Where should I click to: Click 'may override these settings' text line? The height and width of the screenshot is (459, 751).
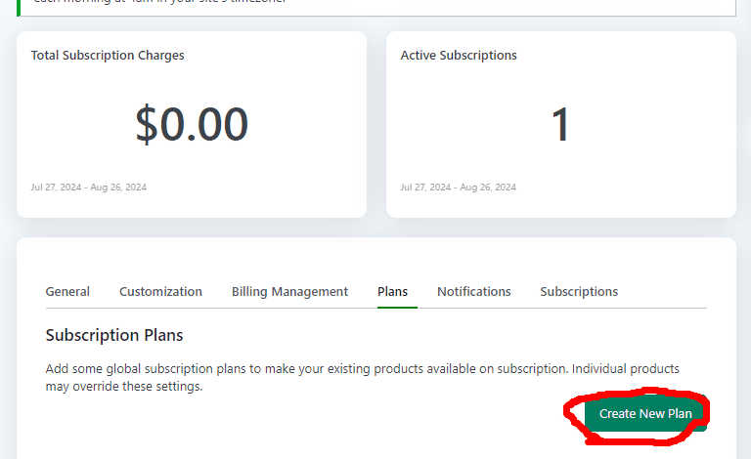124,387
